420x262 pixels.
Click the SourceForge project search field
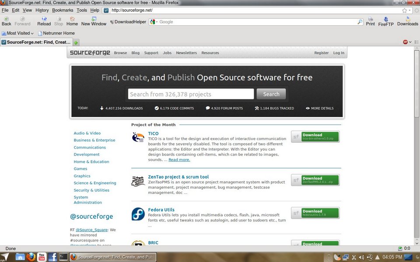191,94
